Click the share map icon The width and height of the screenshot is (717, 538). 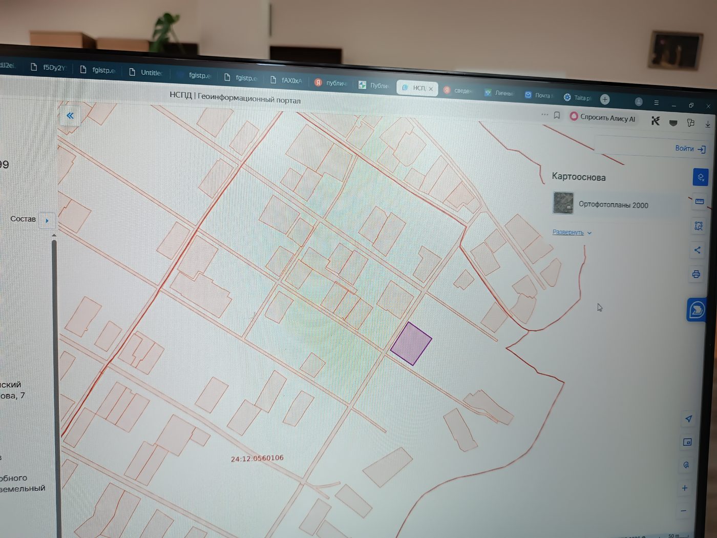point(697,250)
